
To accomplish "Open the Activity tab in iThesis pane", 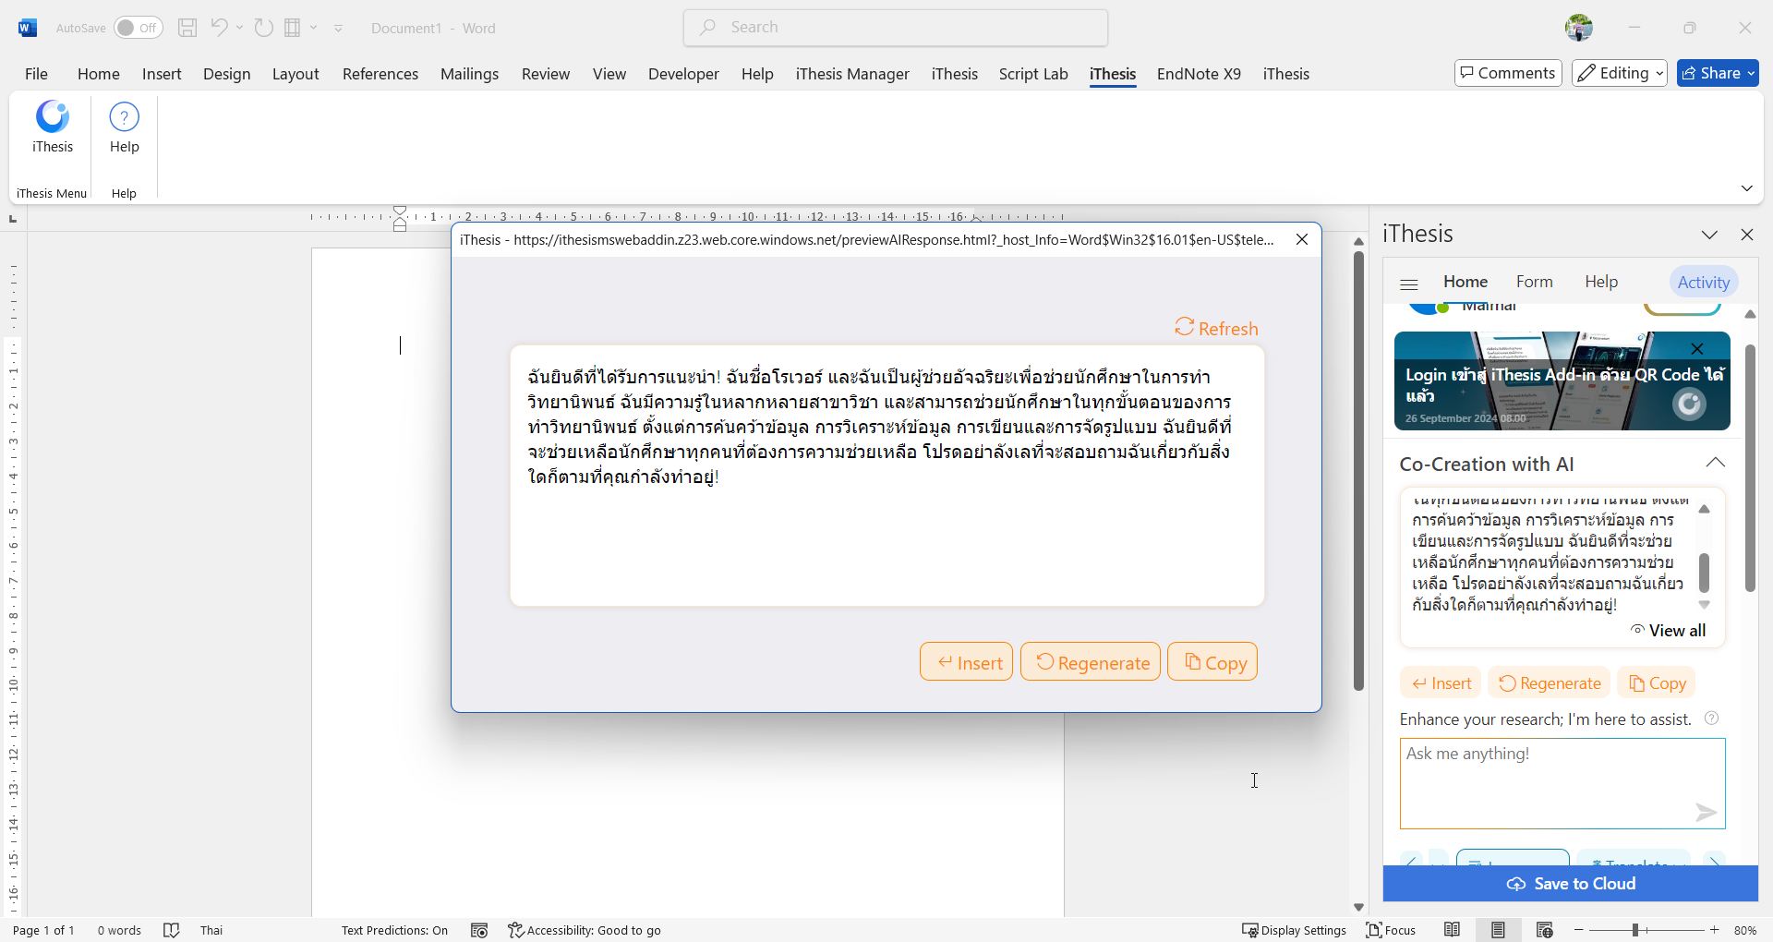I will pyautogui.click(x=1703, y=283).
